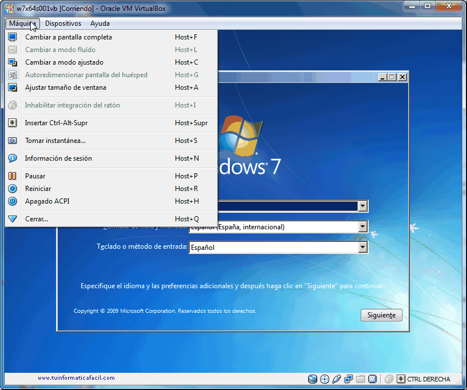Click the host key arrow status icon
This screenshot has width=467, height=390.
pos(401,379)
